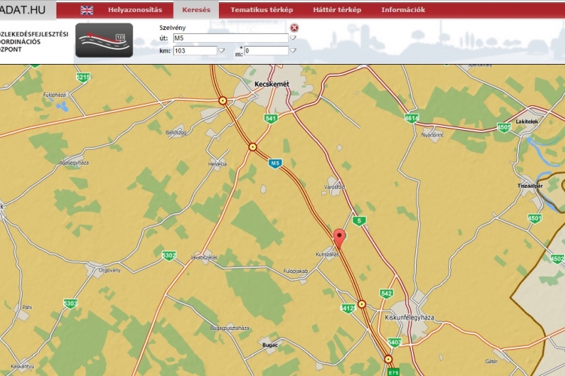Click the 4501 road shield near Tiszaalpár

534,218
